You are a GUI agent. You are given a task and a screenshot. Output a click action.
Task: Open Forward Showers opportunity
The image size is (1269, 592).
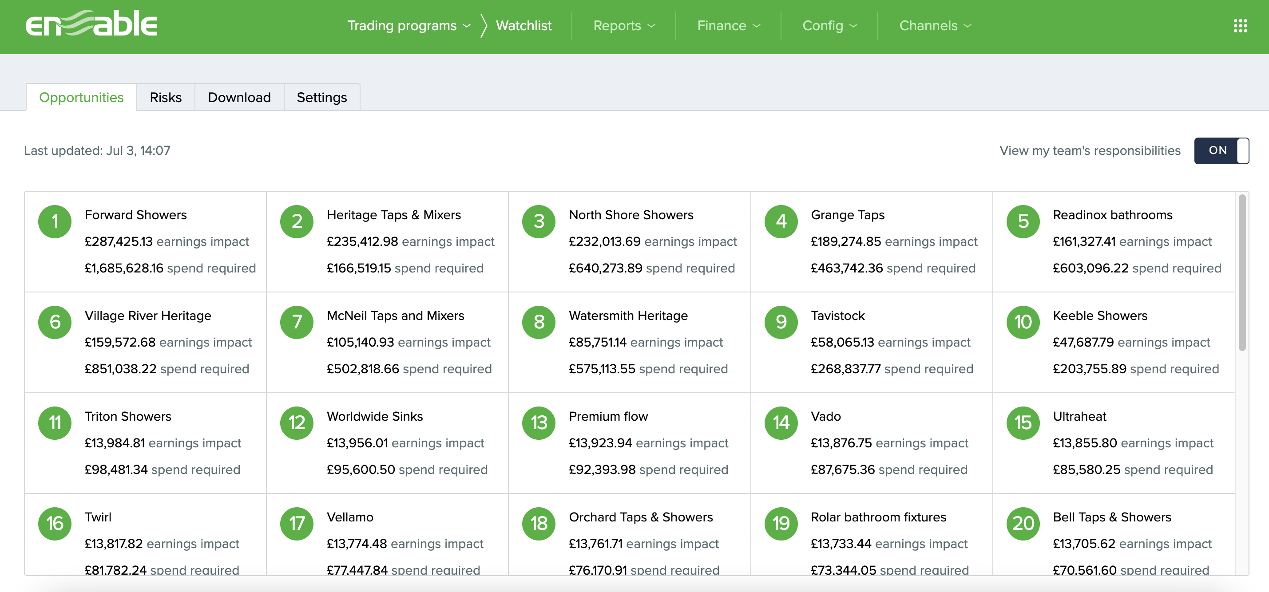(145, 242)
